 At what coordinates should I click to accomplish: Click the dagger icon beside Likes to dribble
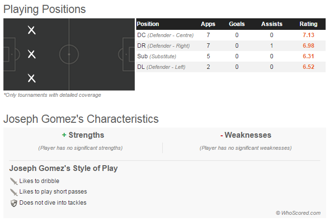pyautogui.click(x=14, y=182)
